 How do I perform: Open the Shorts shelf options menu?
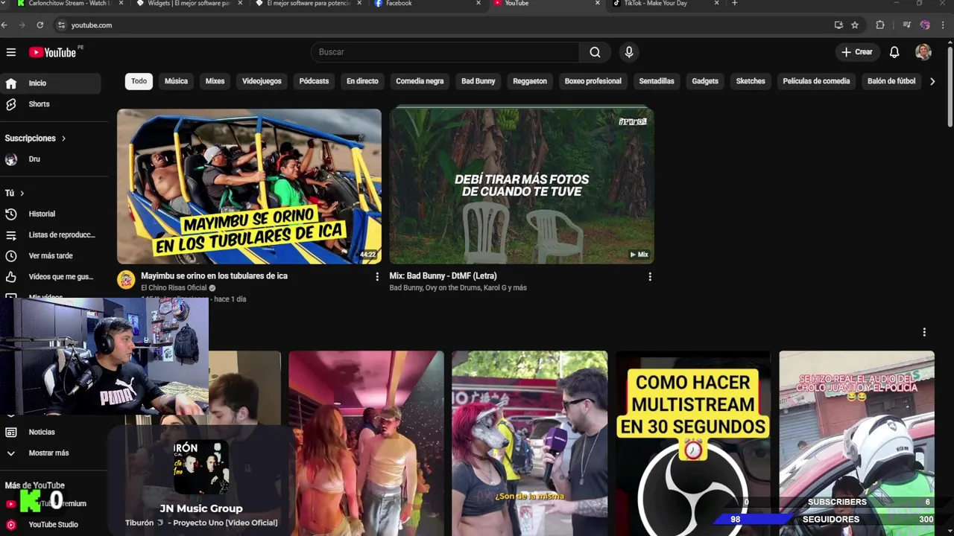coord(924,332)
